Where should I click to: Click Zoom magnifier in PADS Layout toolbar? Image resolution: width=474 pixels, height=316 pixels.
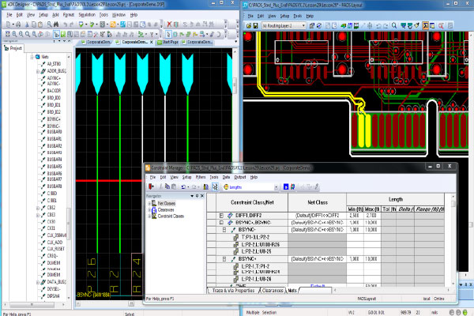click(394, 26)
